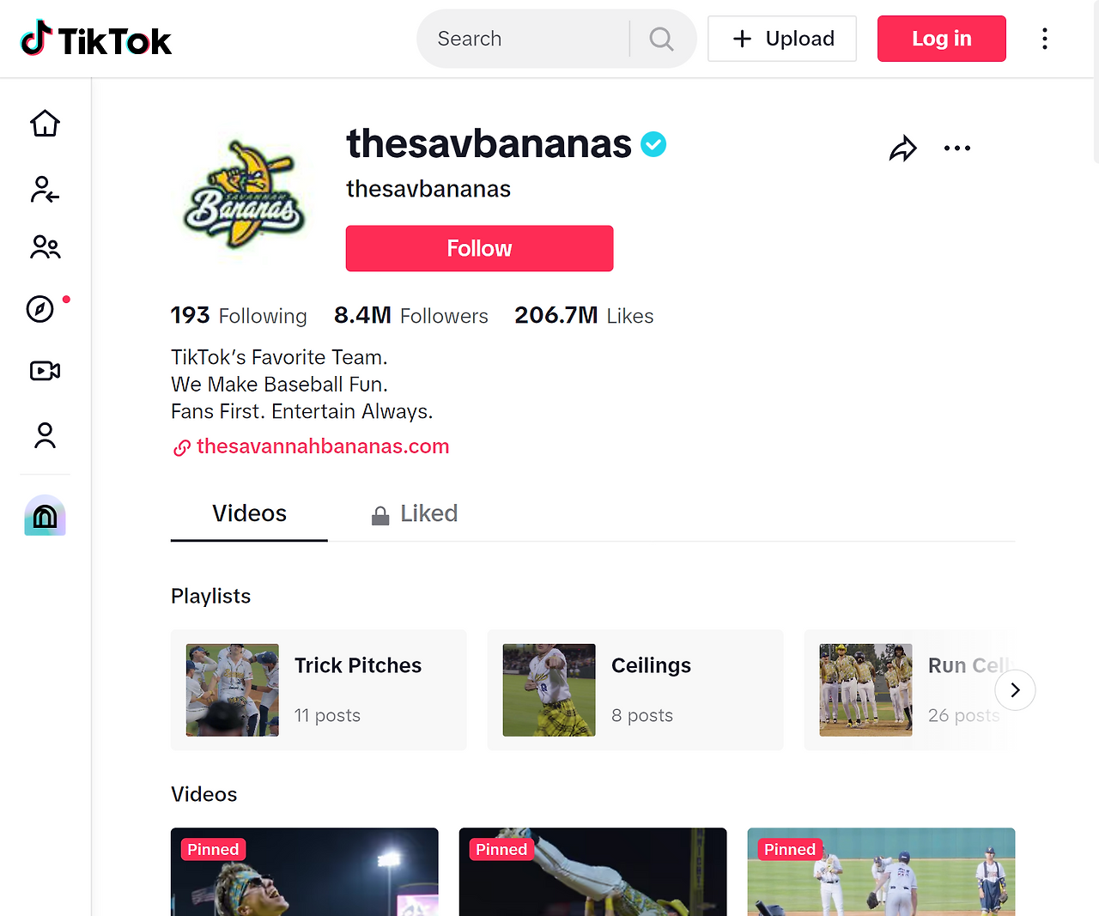Click the TikTok logo
1099x916 pixels.
coord(94,38)
